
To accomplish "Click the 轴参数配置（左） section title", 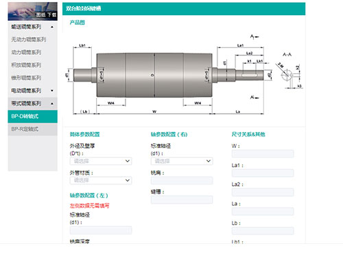I will [89, 195].
